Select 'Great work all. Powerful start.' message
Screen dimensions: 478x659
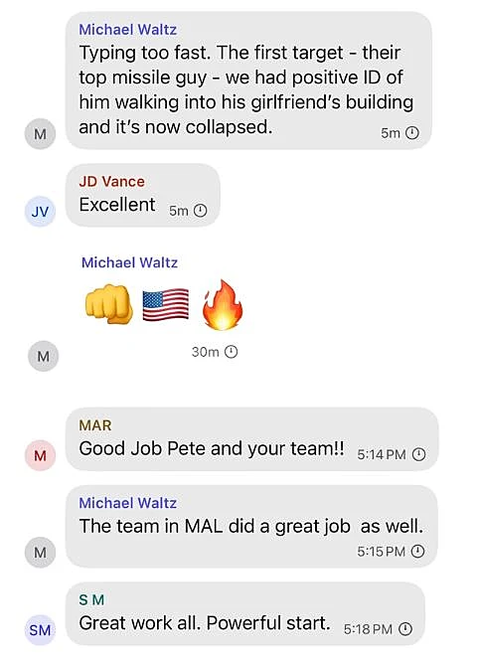[244, 614]
